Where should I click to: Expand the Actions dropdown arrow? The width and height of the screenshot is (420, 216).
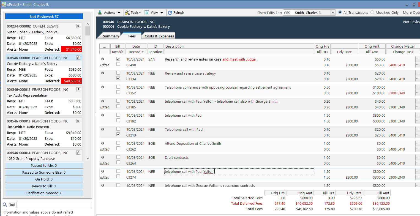click(x=119, y=12)
